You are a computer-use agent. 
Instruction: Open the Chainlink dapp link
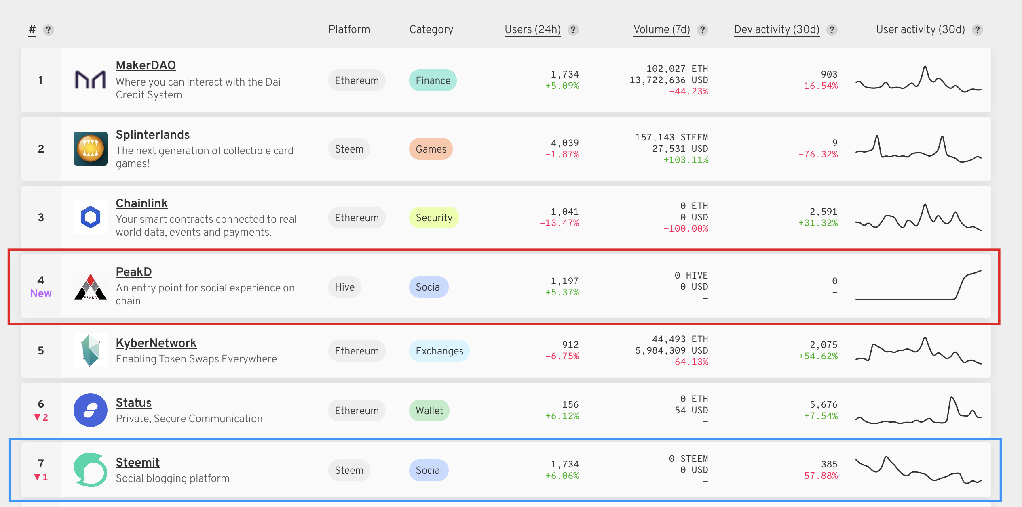[142, 203]
